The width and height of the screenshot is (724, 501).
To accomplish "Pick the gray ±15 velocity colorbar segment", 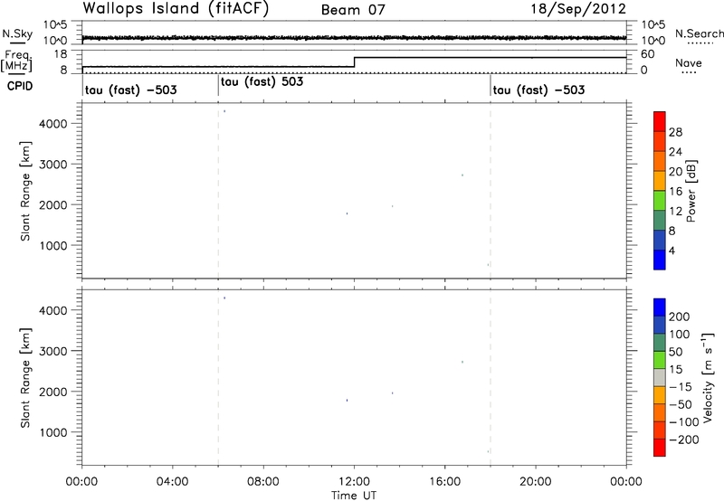I will (660, 378).
